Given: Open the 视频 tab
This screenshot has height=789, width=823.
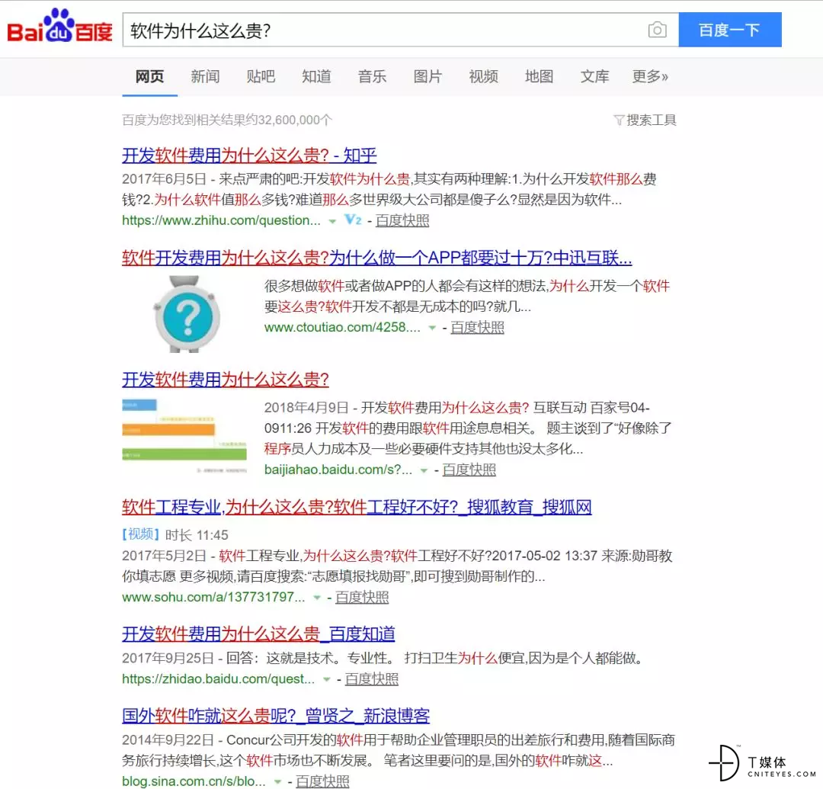Looking at the screenshot, I should pos(483,77).
